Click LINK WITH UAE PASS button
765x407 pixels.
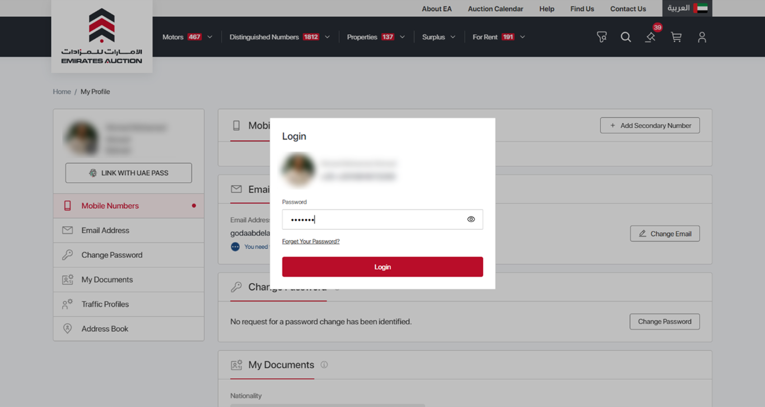click(x=128, y=173)
